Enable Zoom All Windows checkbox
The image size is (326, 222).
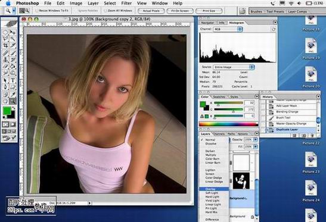click(x=105, y=11)
